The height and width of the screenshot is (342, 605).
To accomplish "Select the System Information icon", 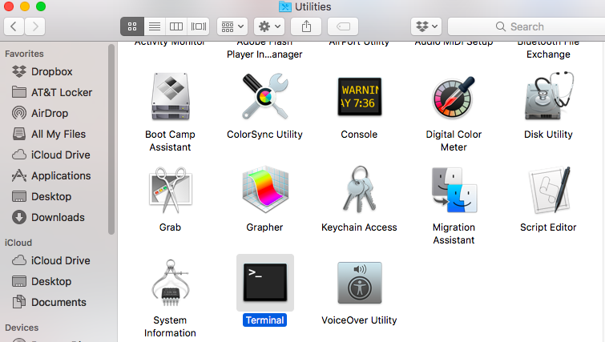I will (x=170, y=283).
